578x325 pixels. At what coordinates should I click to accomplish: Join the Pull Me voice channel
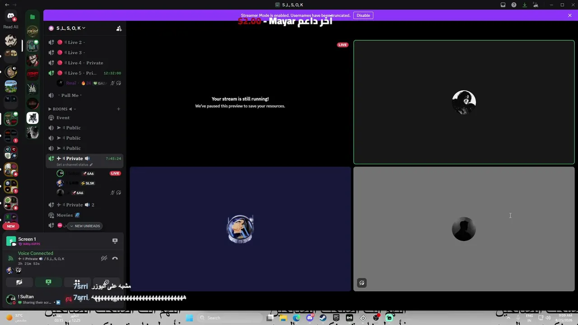click(x=84, y=95)
